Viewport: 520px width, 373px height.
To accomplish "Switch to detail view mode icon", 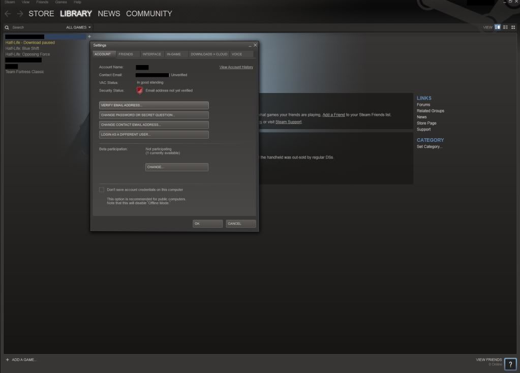I will [x=498, y=27].
